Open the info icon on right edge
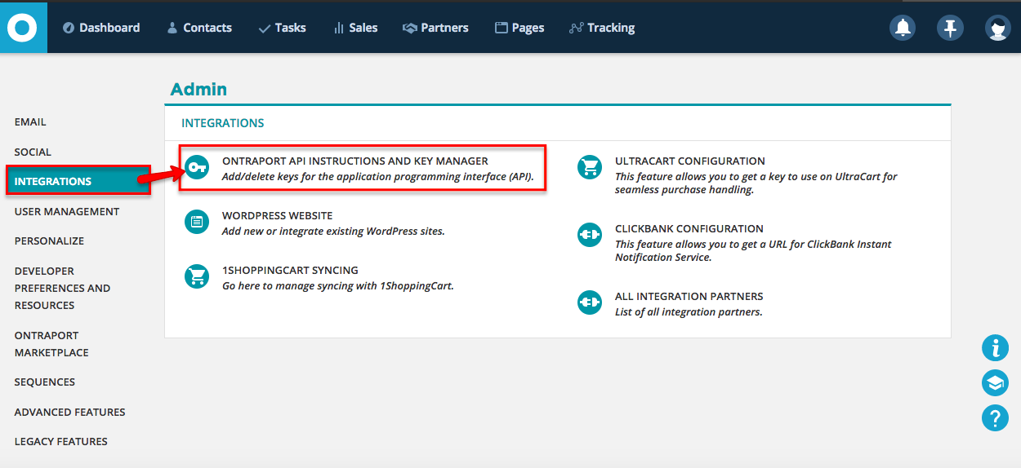The image size is (1021, 468). point(995,348)
